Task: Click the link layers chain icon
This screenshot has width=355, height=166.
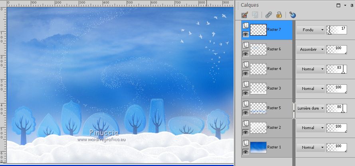Action: (268, 15)
